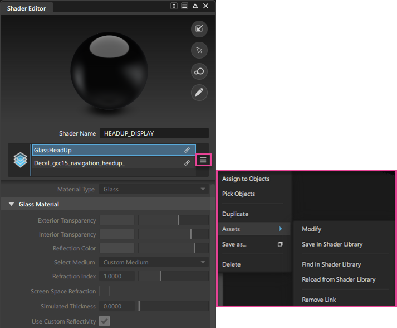Click the shader preview sphere
The width and height of the screenshot is (397, 328).
pos(109,71)
